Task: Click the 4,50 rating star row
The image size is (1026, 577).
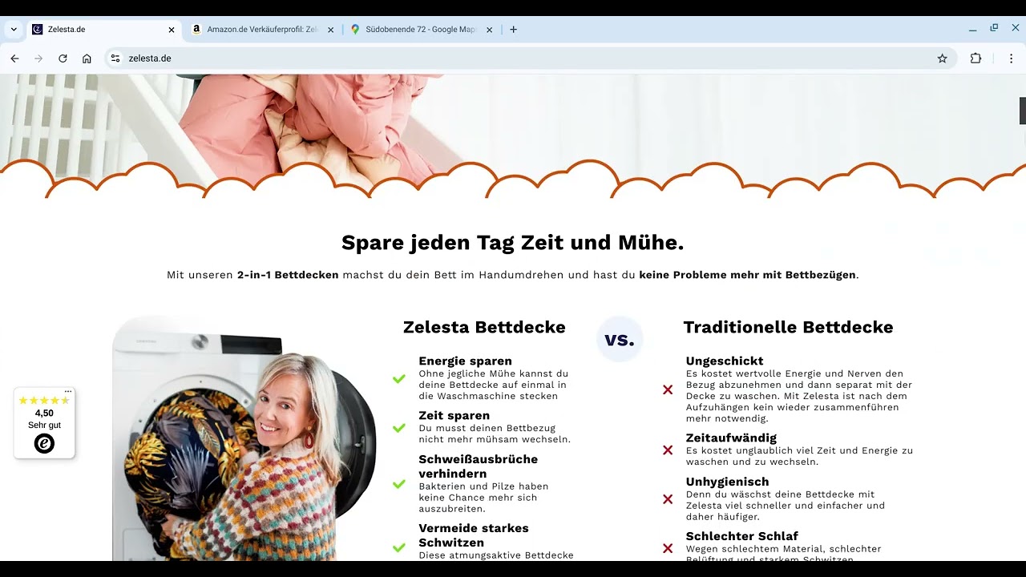Action: point(44,401)
